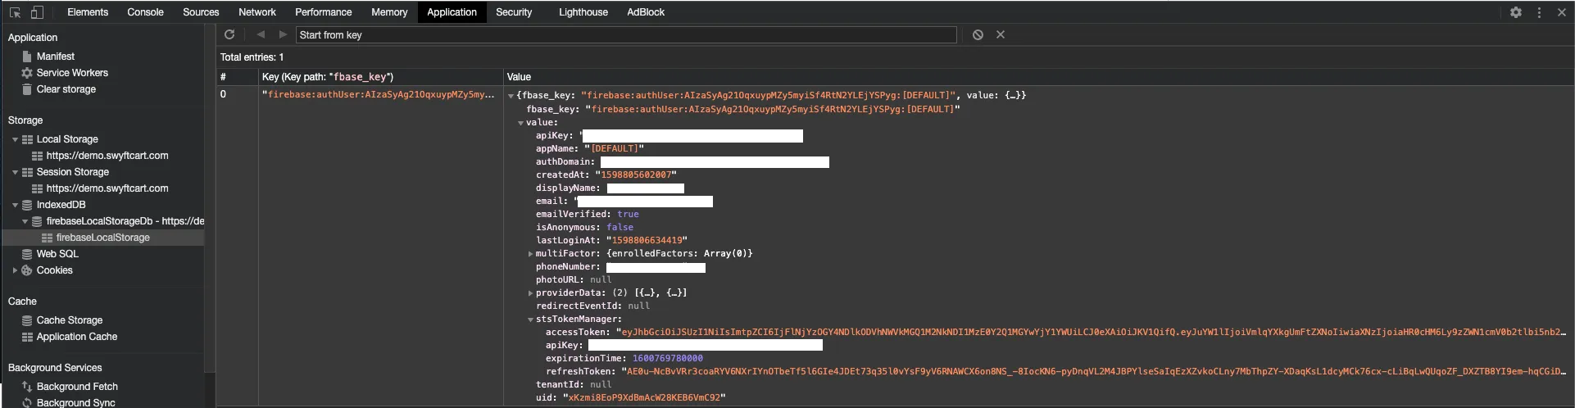
Task: Expand the providerData array arrow
Action: [530, 293]
